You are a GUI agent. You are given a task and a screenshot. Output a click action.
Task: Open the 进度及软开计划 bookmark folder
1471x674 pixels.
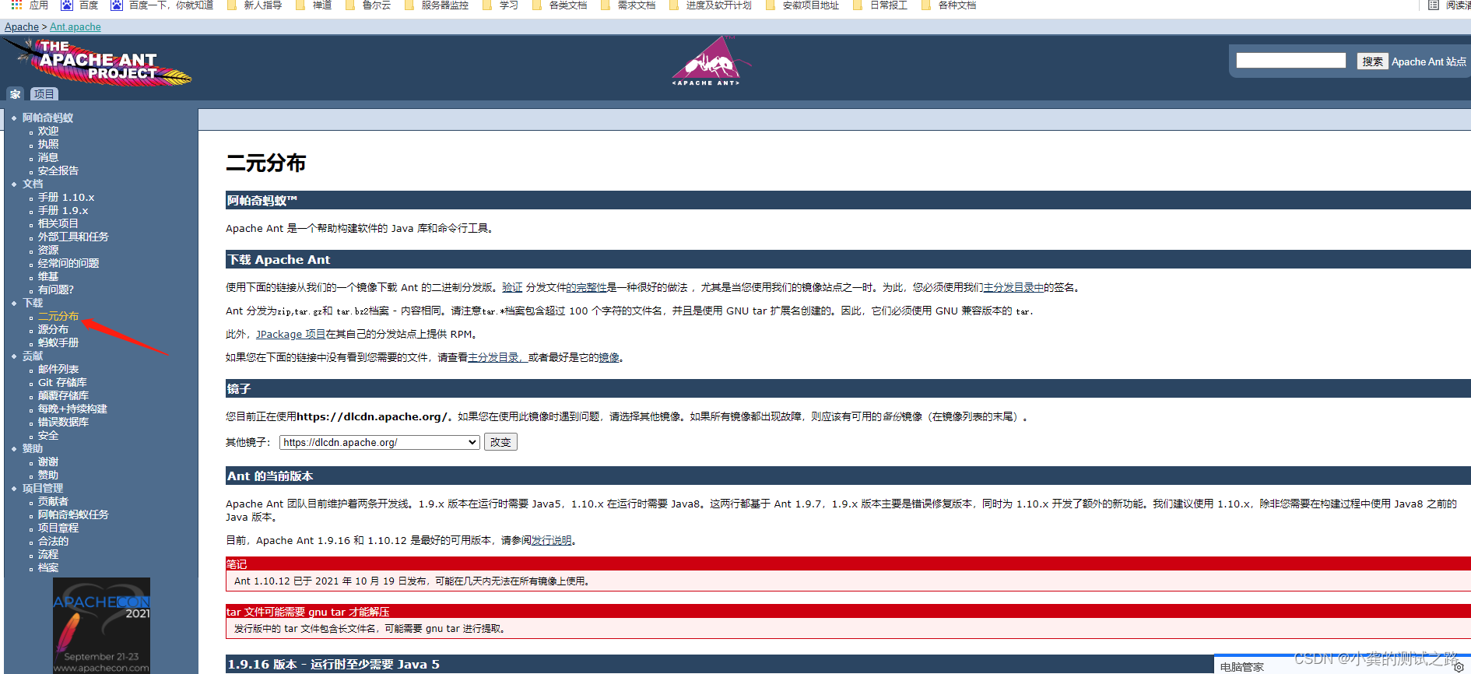pyautogui.click(x=711, y=5)
